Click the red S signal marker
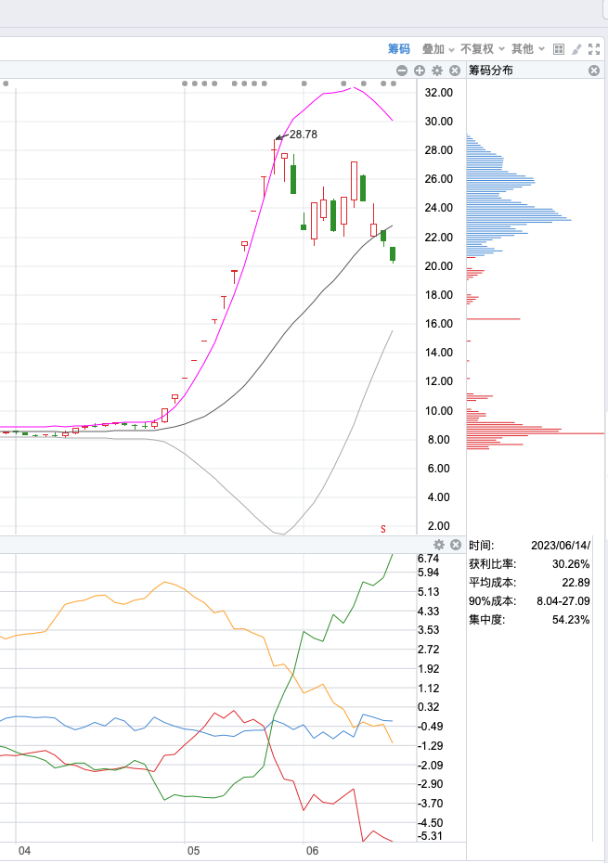The width and height of the screenshot is (608, 863). click(383, 529)
